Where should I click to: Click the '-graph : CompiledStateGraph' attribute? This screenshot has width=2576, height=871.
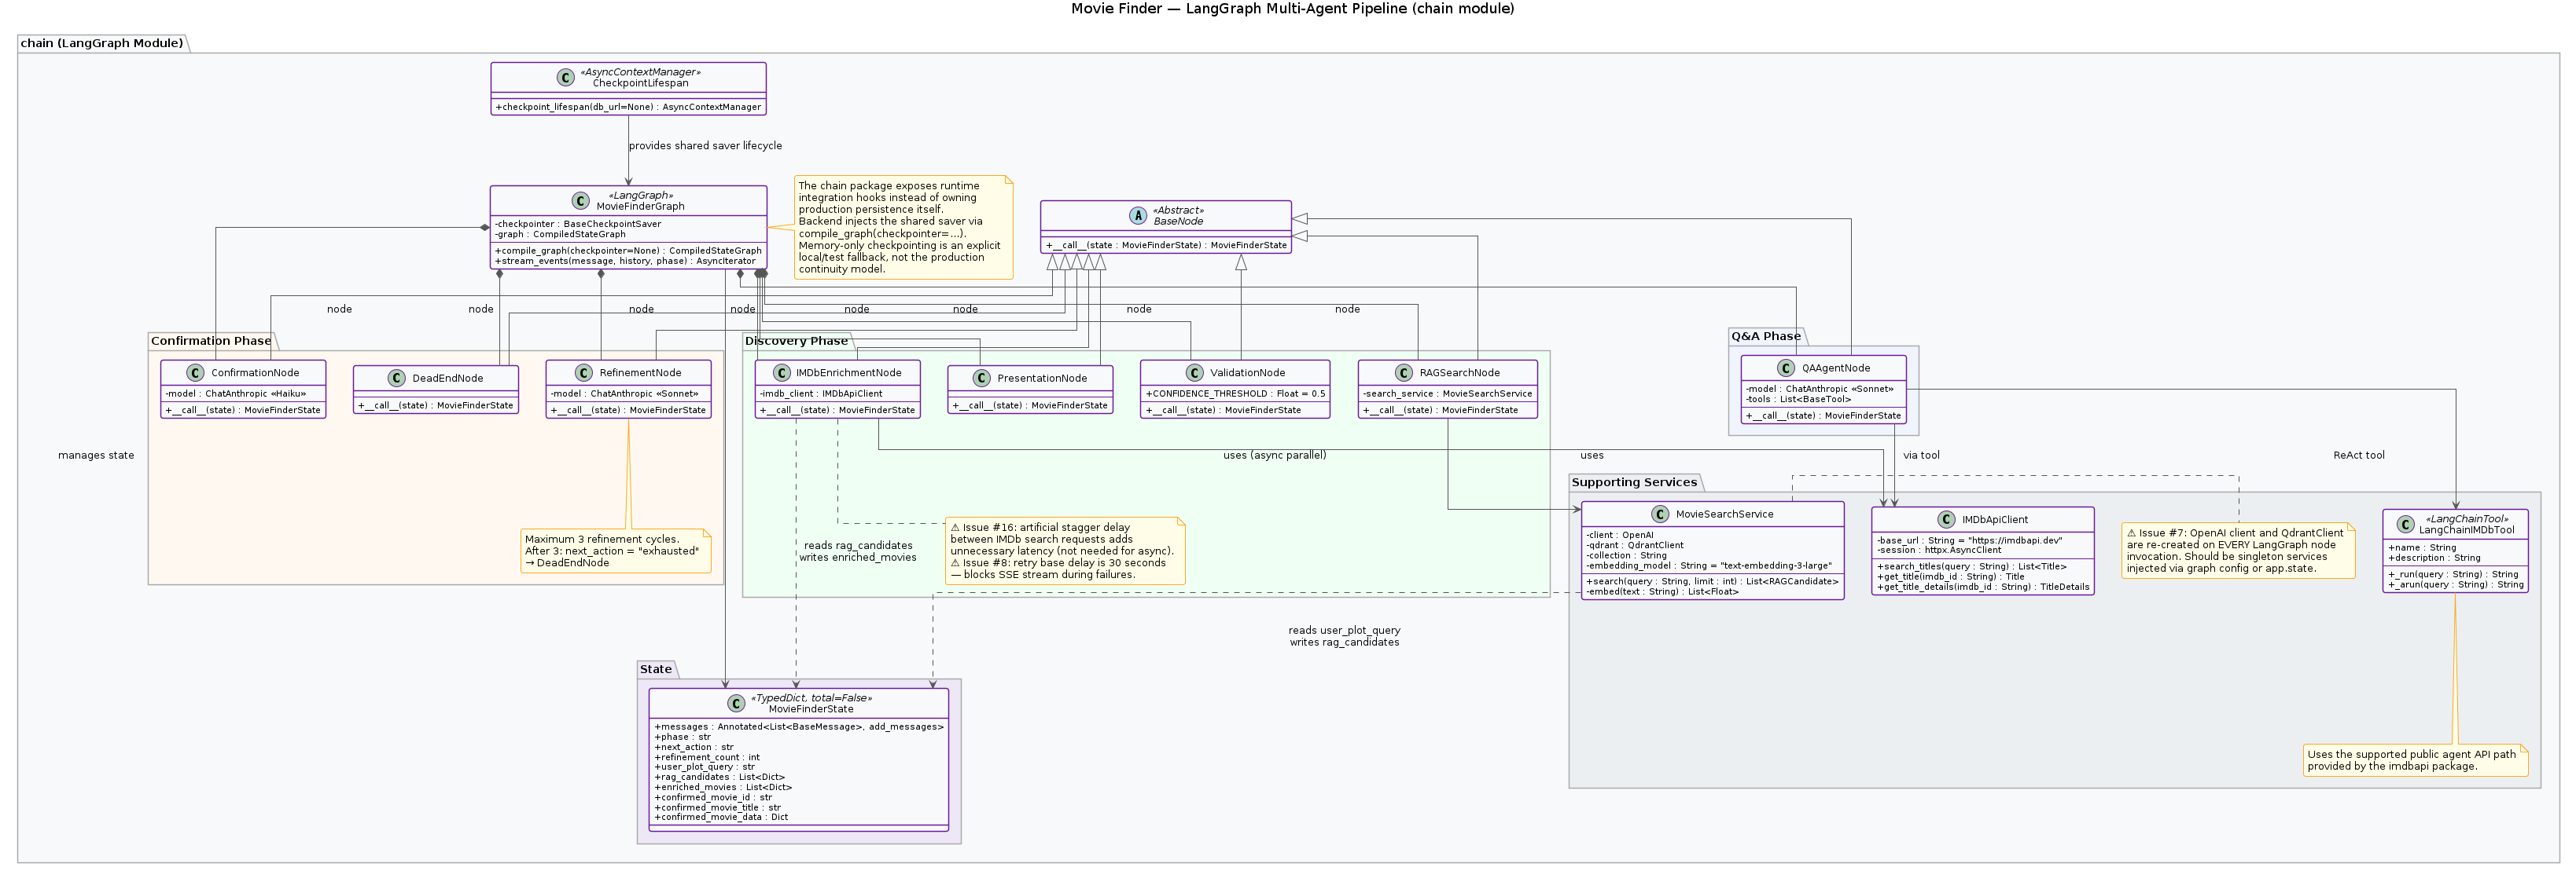point(560,235)
